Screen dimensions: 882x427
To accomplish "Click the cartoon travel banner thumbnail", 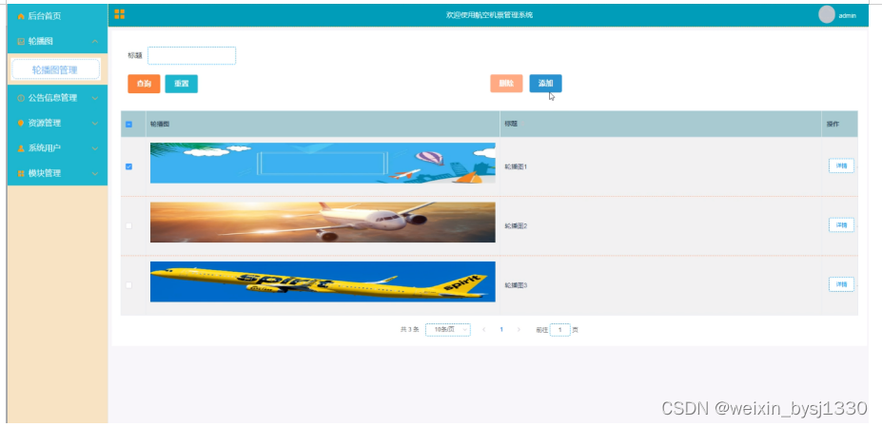I will tap(323, 164).
